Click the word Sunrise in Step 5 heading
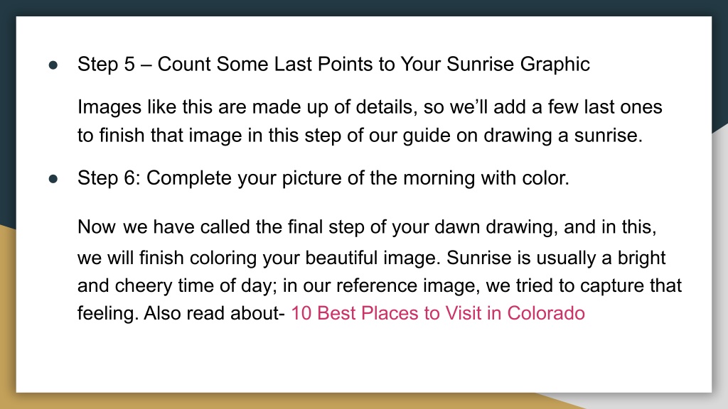 (x=480, y=64)
